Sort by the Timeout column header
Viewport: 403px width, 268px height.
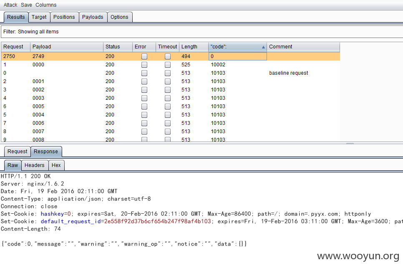[168, 47]
